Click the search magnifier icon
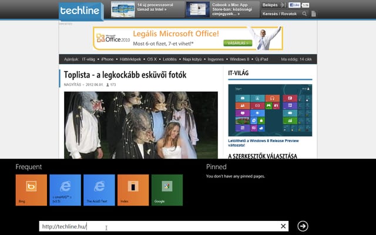Viewport: 376px width, 235px height. click(x=304, y=14)
